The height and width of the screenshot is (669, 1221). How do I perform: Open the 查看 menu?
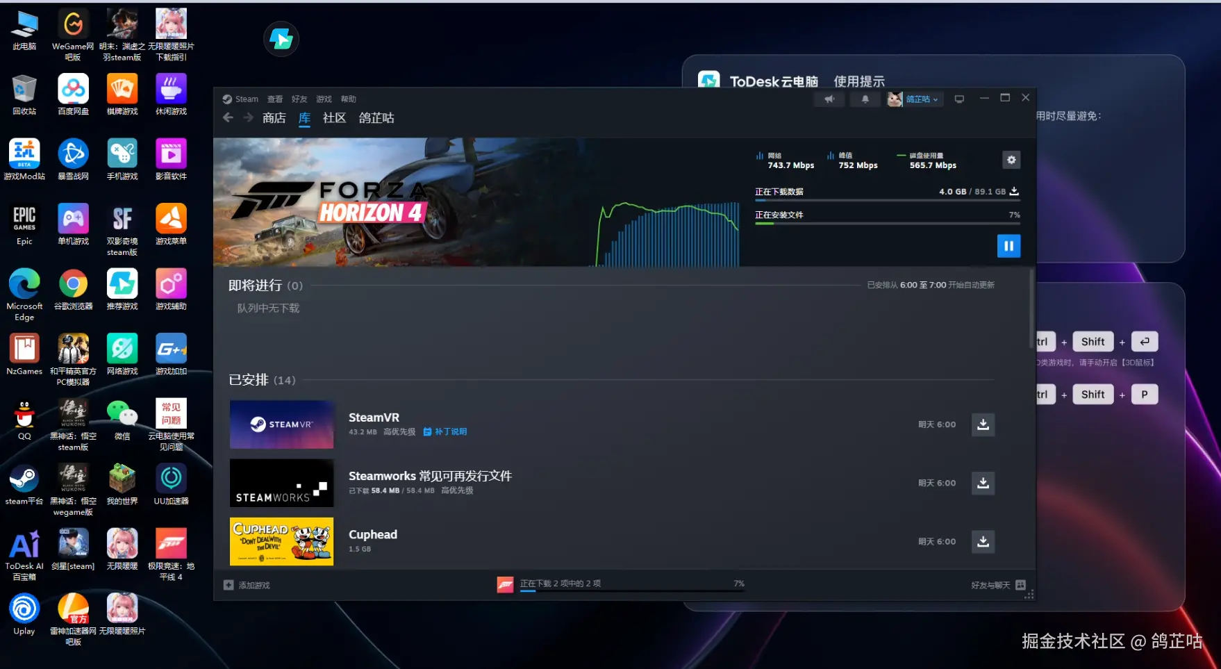click(275, 99)
